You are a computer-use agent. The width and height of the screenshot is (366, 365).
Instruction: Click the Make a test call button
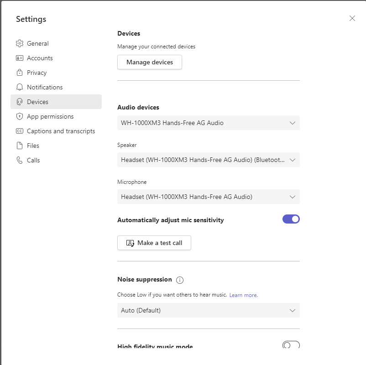[154, 243]
